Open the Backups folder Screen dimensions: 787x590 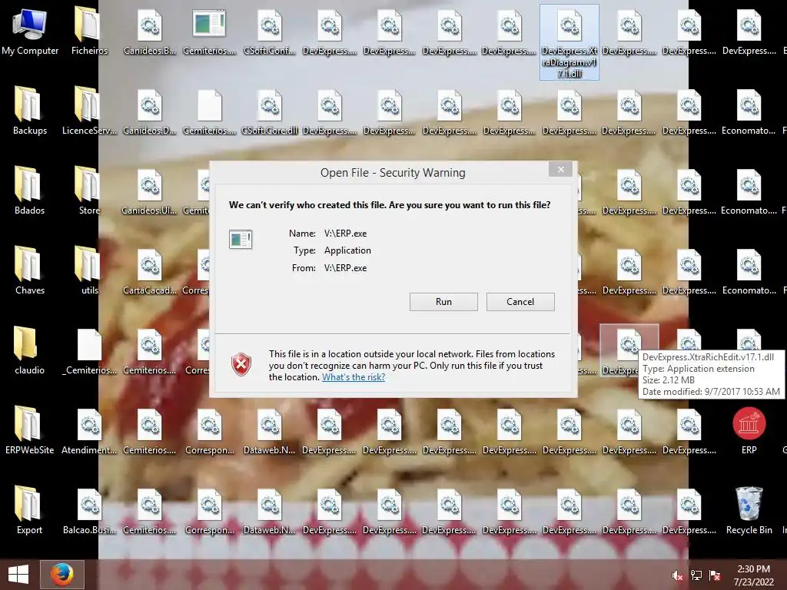pyautogui.click(x=30, y=111)
